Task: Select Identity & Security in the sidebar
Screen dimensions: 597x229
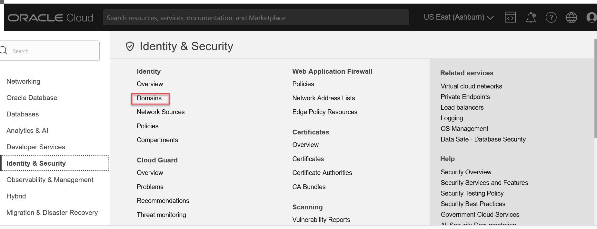Action: tap(36, 163)
